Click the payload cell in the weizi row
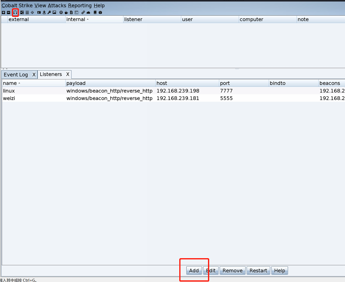 pyautogui.click(x=110, y=98)
